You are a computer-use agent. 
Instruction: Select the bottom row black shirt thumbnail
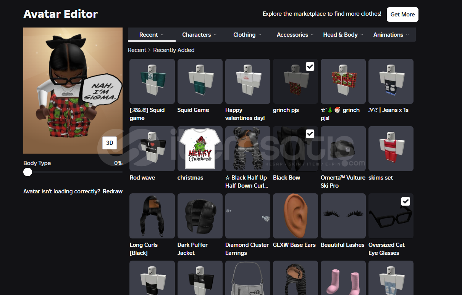point(200,278)
